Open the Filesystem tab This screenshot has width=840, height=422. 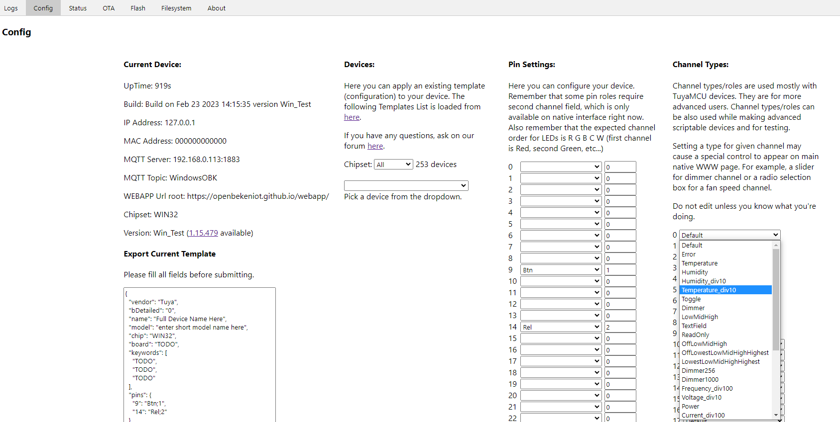[176, 8]
